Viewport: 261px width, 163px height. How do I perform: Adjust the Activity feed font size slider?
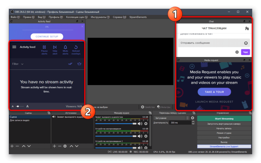(20, 107)
